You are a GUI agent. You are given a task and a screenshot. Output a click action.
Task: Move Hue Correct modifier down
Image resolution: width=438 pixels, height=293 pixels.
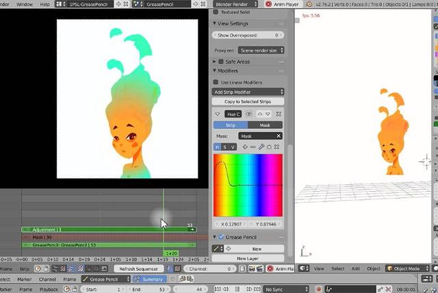268,114
